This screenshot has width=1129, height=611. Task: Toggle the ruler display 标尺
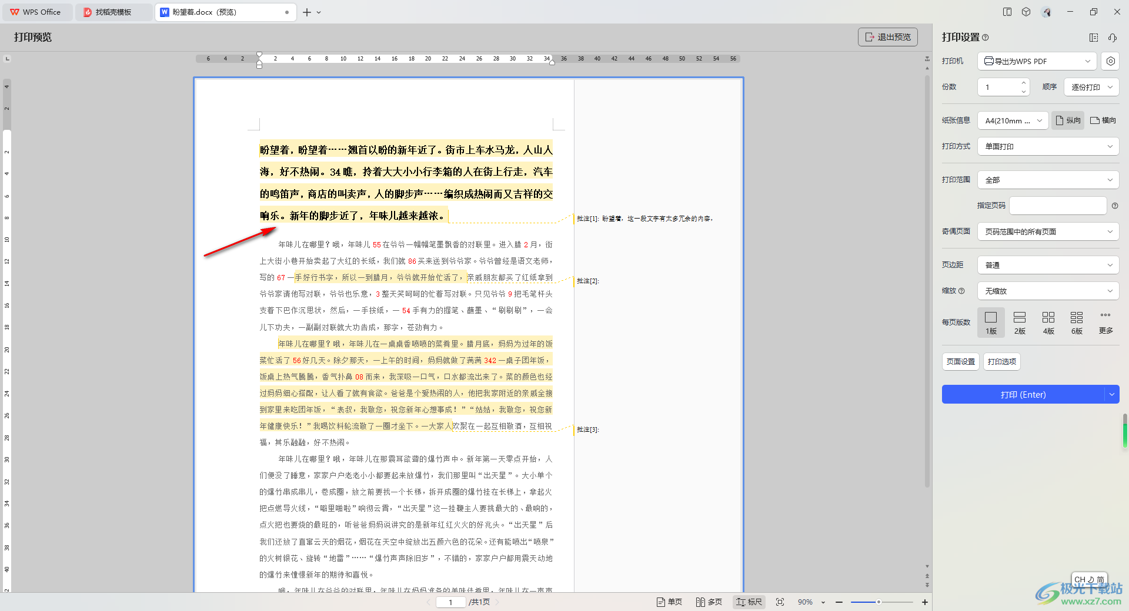[749, 602]
